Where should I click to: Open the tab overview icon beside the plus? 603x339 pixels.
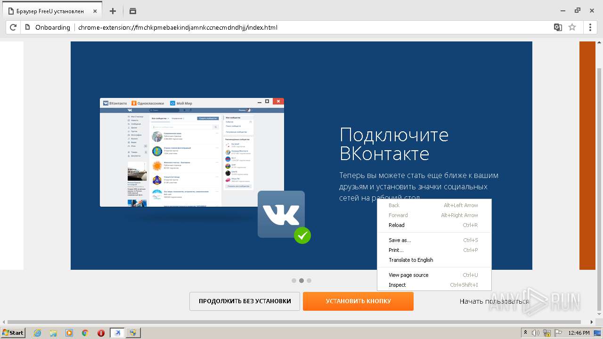click(x=133, y=11)
